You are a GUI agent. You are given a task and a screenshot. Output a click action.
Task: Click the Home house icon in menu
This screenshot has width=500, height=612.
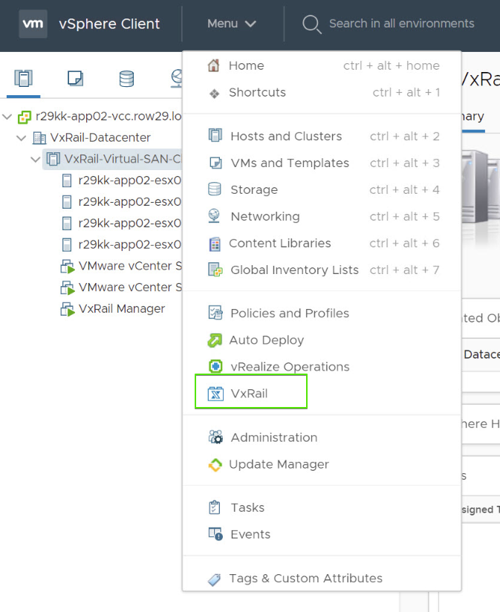click(x=213, y=65)
